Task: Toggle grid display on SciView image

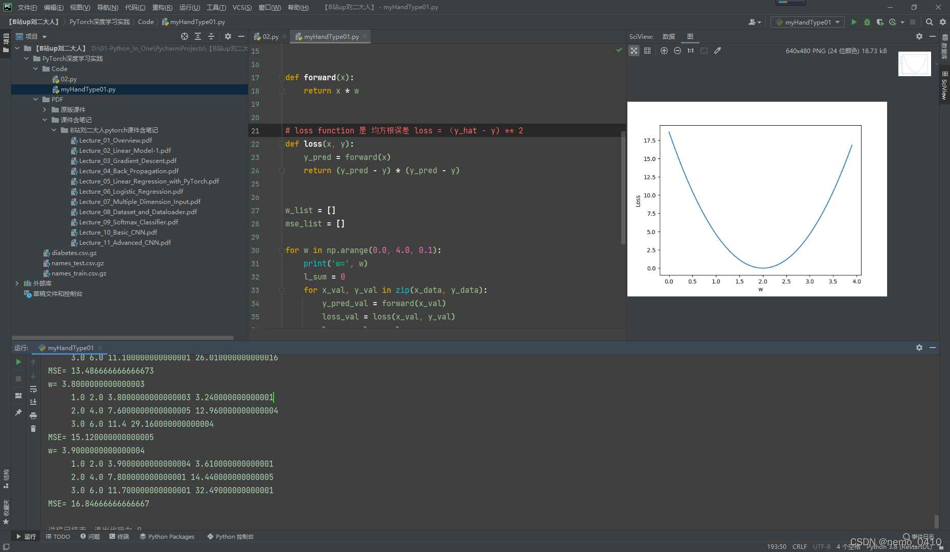Action: [647, 51]
